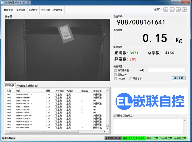The width and height of the screenshot is (192, 142).
Task: Click the 数据文件 toolbar item
Action: [58, 10]
